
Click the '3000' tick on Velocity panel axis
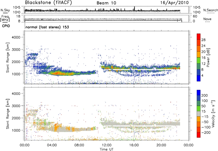(16, 106)
